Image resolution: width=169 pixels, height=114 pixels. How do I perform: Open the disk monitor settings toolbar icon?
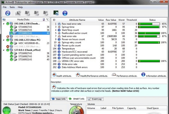(x=56, y=13)
